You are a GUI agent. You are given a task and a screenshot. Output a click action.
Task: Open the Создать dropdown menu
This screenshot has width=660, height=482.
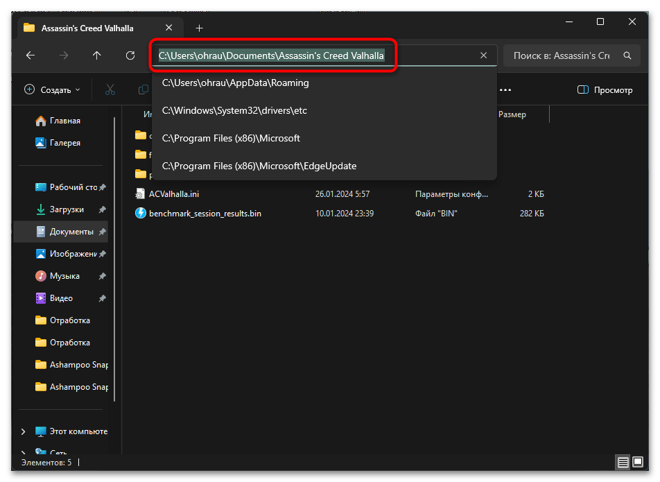pyautogui.click(x=53, y=89)
